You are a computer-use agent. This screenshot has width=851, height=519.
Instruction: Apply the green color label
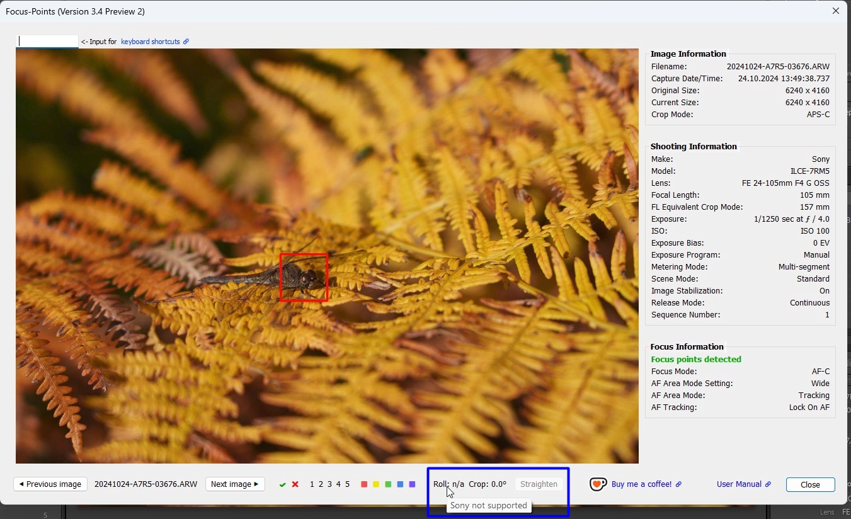coord(388,484)
